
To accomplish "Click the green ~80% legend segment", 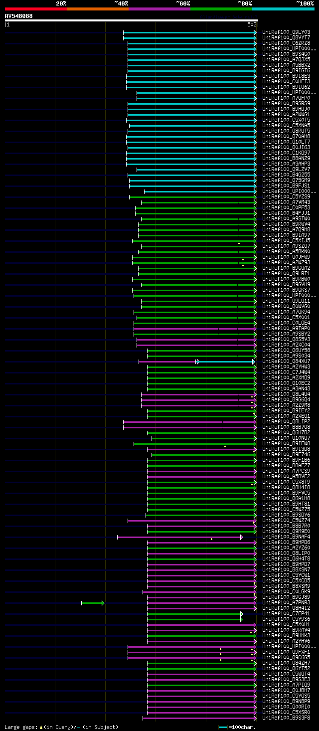I will coord(221,8).
